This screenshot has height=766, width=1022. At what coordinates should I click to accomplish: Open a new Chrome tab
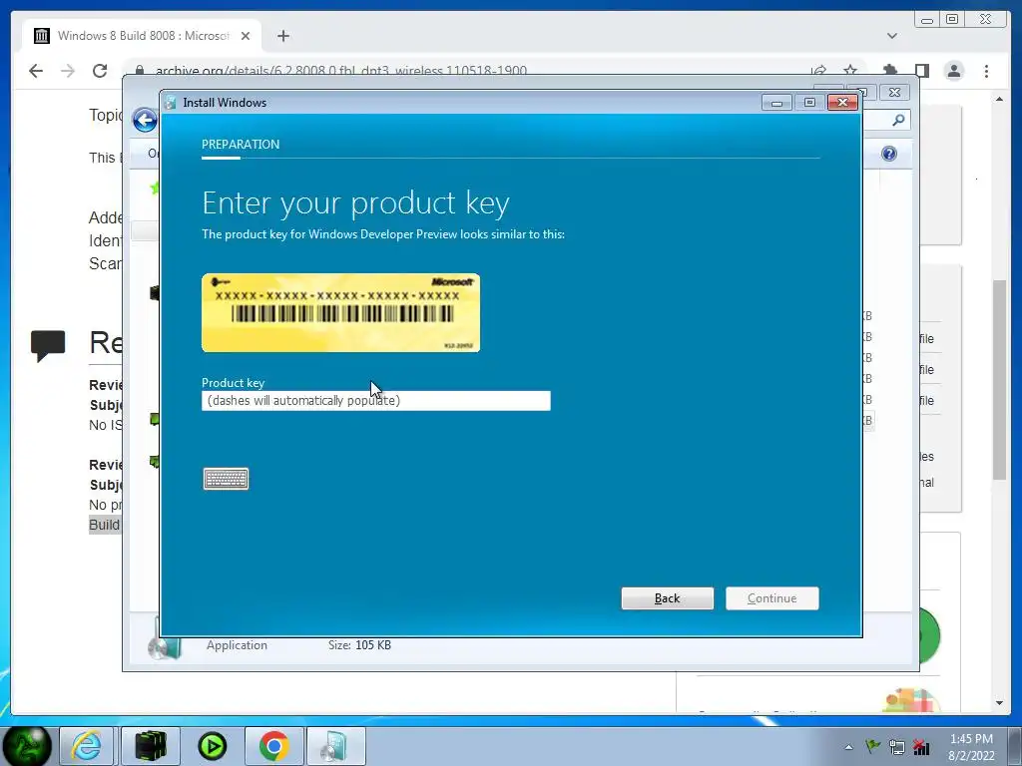pyautogui.click(x=282, y=36)
